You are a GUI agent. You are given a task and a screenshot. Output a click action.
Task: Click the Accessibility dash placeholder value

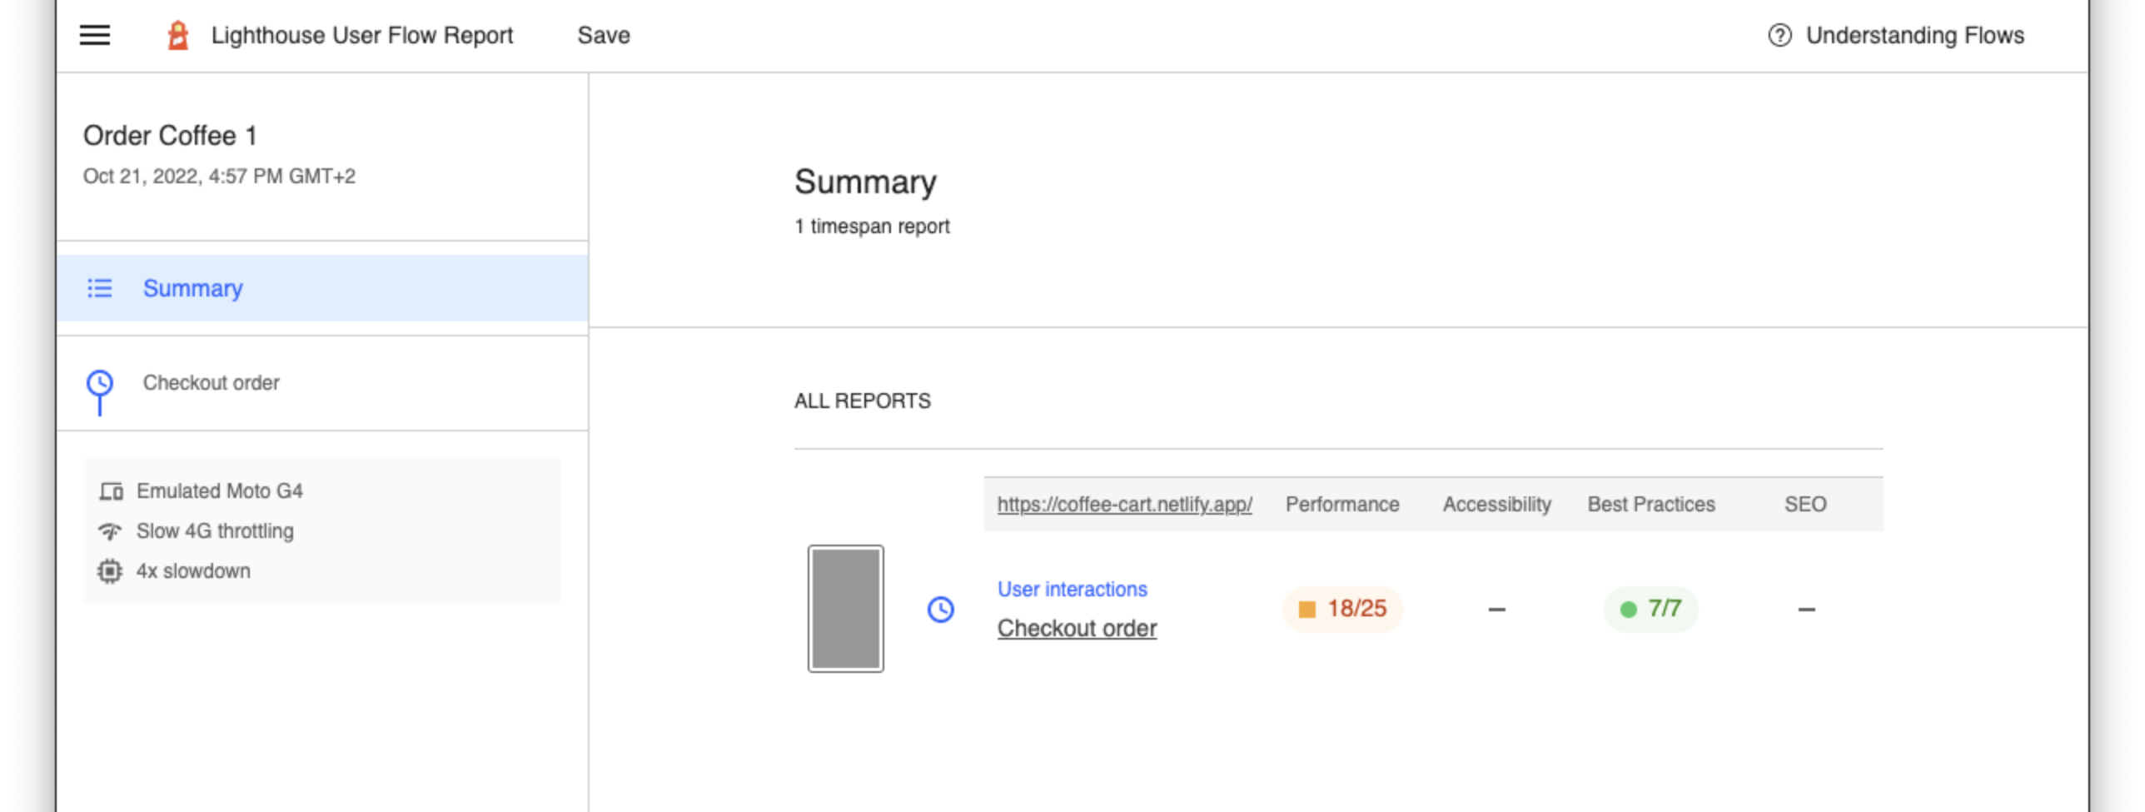click(1496, 610)
